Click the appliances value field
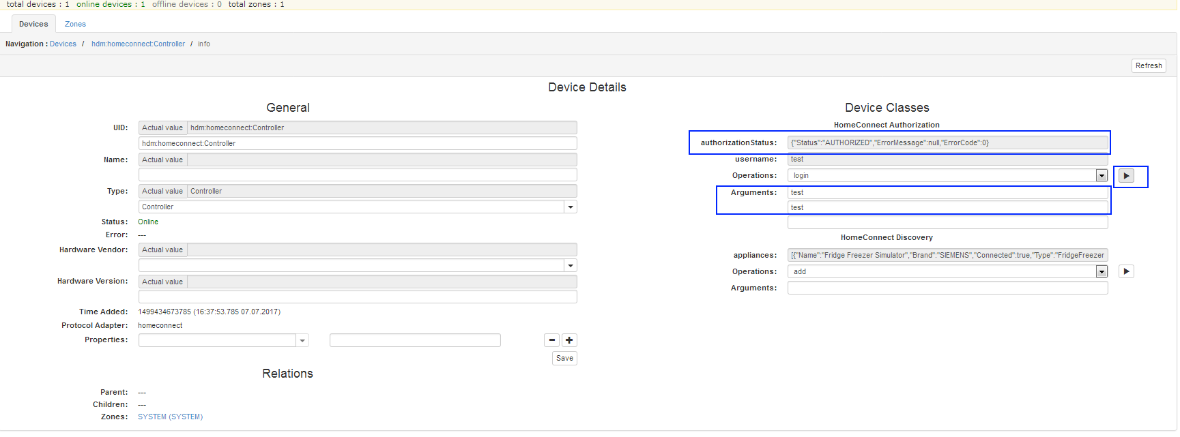1180x437 pixels. 947,255
